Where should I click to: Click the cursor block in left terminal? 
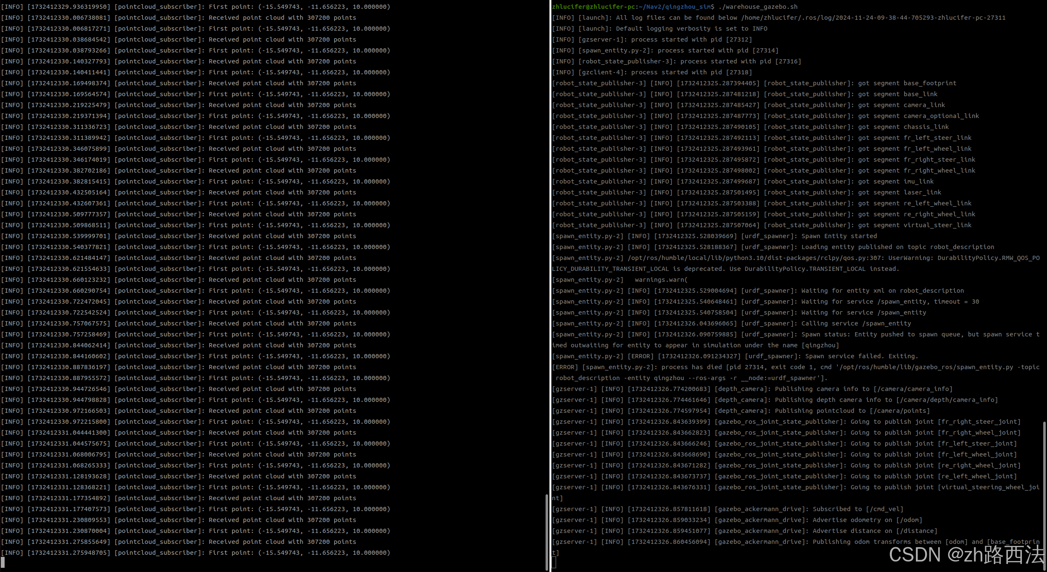pos(3,562)
